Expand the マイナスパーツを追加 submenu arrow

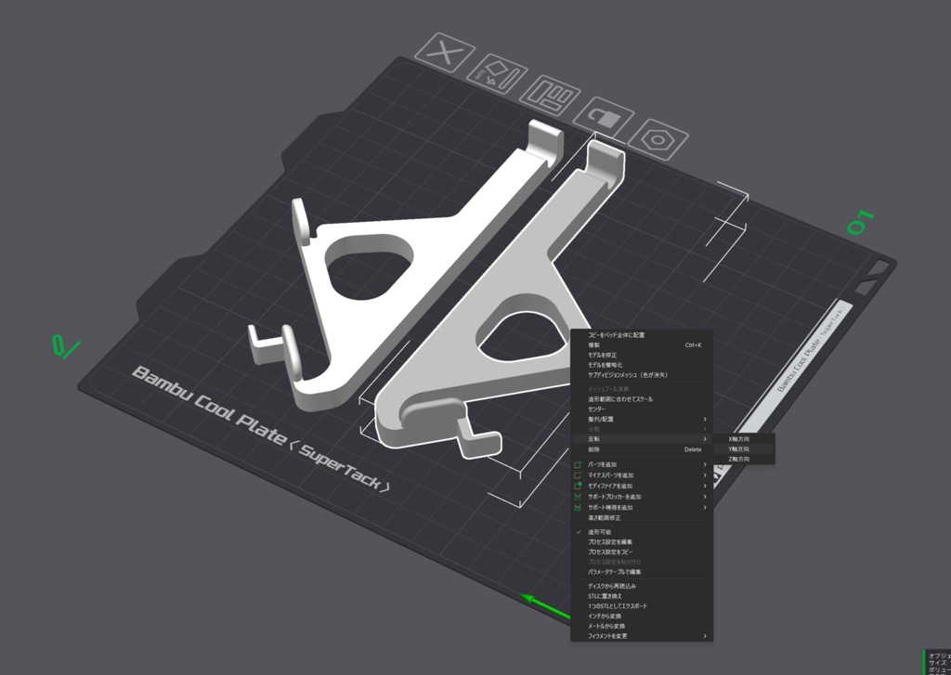click(x=705, y=474)
